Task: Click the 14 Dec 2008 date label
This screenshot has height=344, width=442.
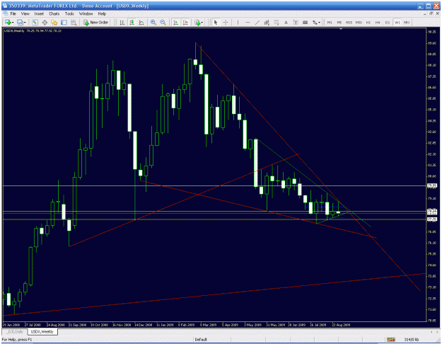Action: pyautogui.click(x=143, y=325)
